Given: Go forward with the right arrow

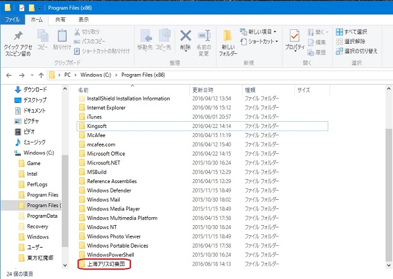Looking at the screenshot, I should click(x=22, y=75).
